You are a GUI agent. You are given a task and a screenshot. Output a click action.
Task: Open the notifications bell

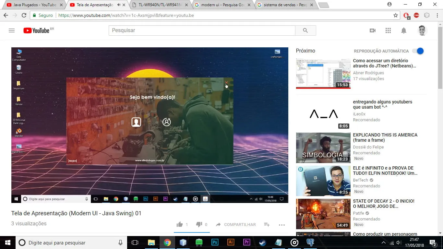(x=404, y=30)
